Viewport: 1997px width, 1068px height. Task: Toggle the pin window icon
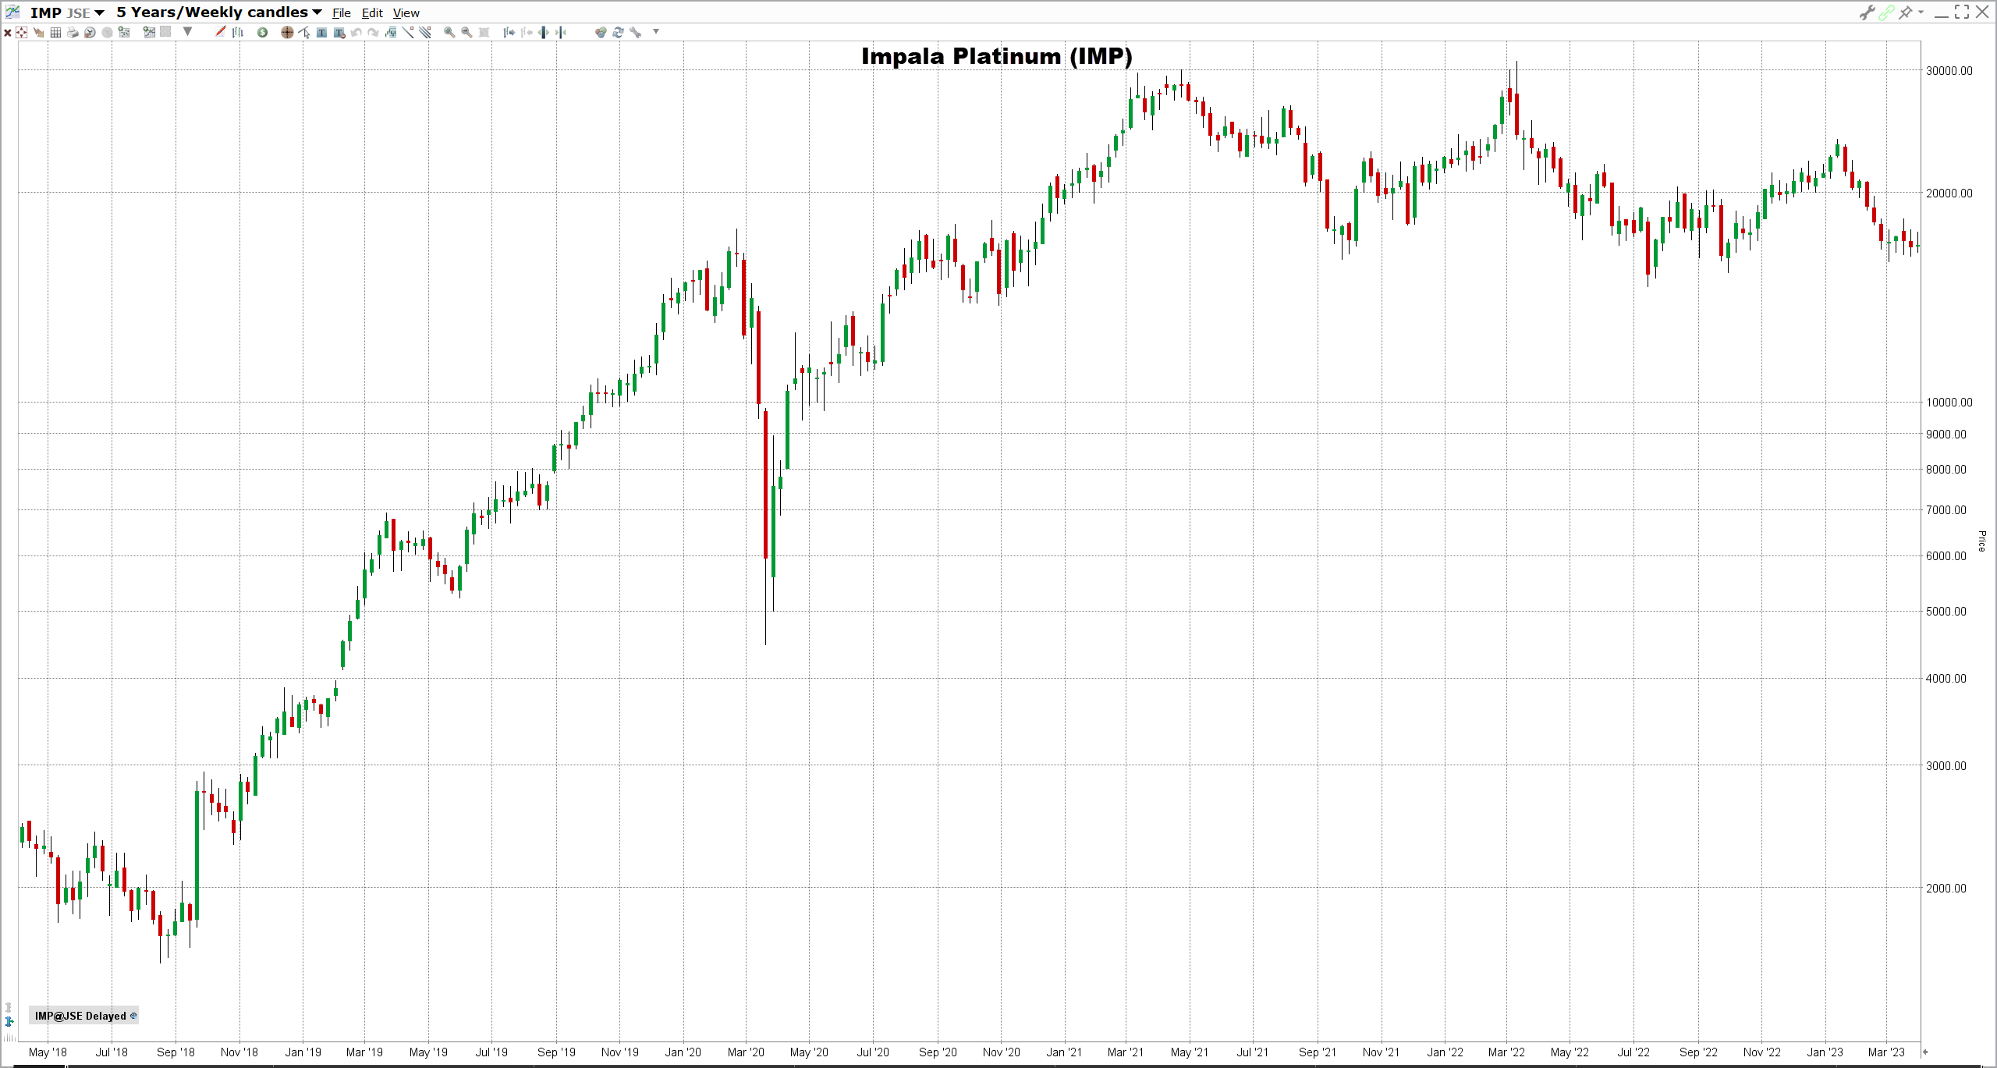(1906, 12)
